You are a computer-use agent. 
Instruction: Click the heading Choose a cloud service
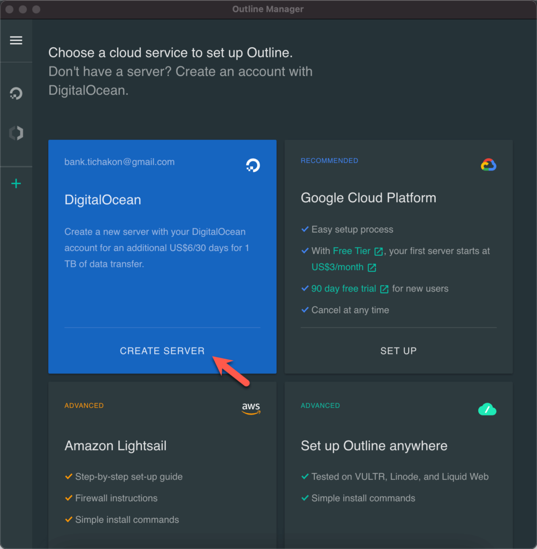click(170, 53)
